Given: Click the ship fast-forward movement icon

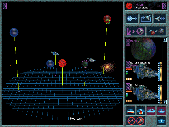Looking at the screenshot, I should coord(159,19).
